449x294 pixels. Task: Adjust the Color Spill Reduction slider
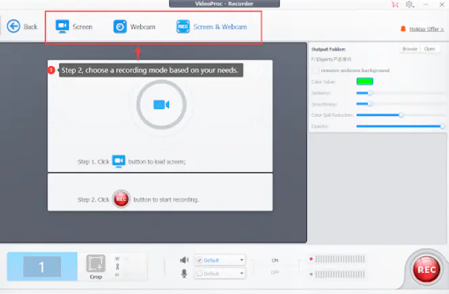coord(401,115)
